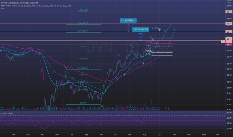
Task: Open the late October 2020 earnings E marker
Action: coord(101,108)
